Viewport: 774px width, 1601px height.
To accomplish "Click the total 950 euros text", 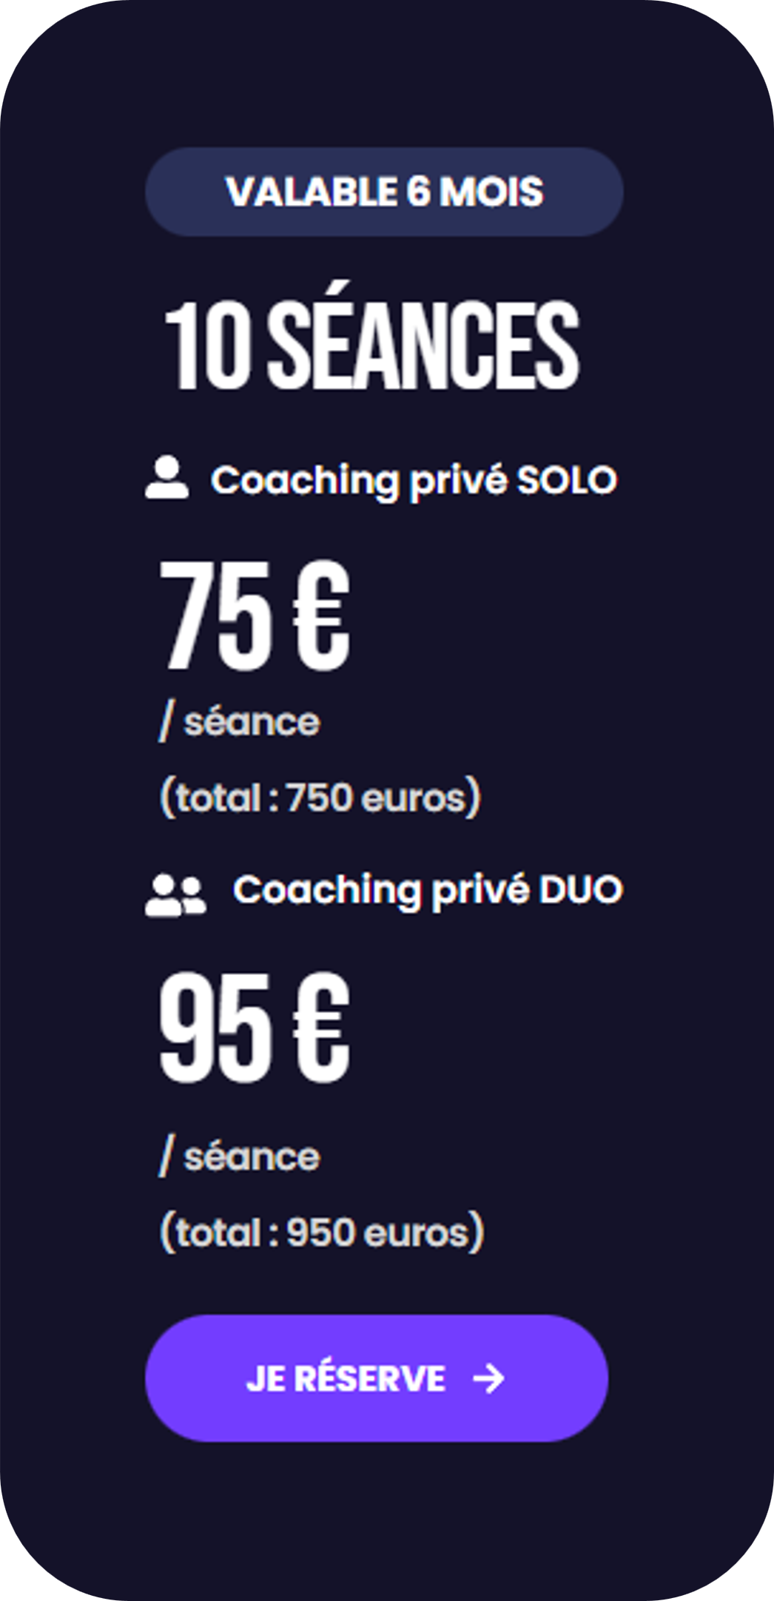I will tap(322, 1233).
